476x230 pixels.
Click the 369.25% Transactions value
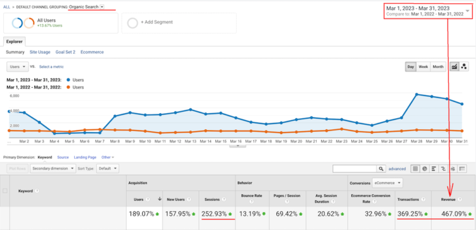point(410,214)
